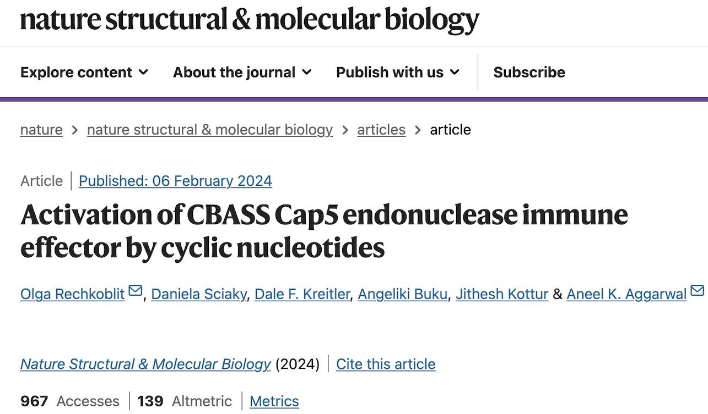Navigate to the articles breadcrumb
Image resolution: width=708 pixels, height=414 pixels.
coord(381,130)
